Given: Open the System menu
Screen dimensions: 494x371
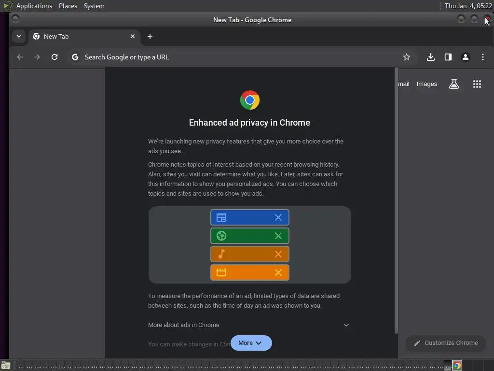Looking at the screenshot, I should [94, 6].
